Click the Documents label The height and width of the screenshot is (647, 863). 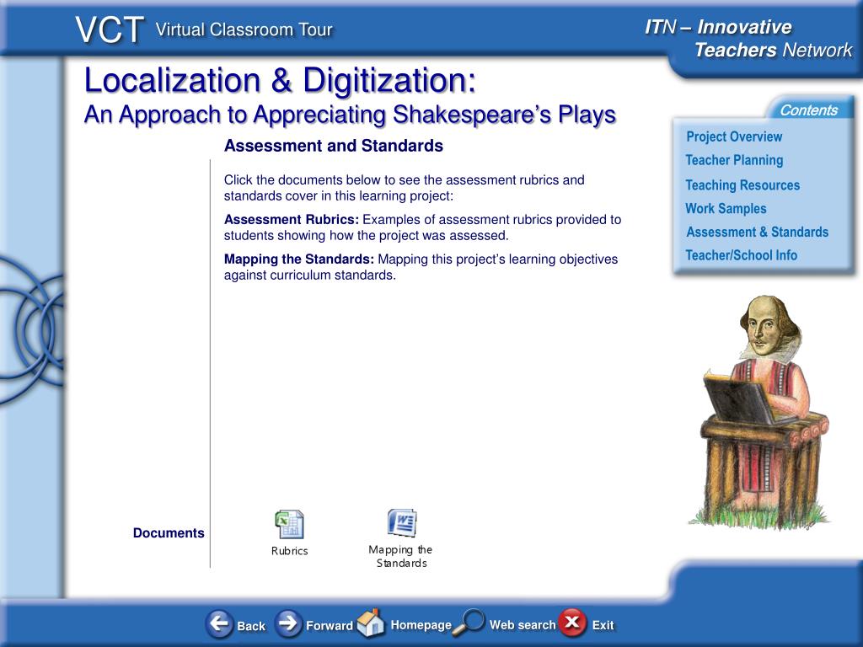pos(169,532)
